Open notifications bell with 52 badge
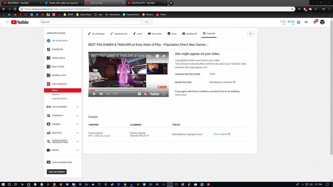Viewport: 333px width, 187px height. coord(315,22)
